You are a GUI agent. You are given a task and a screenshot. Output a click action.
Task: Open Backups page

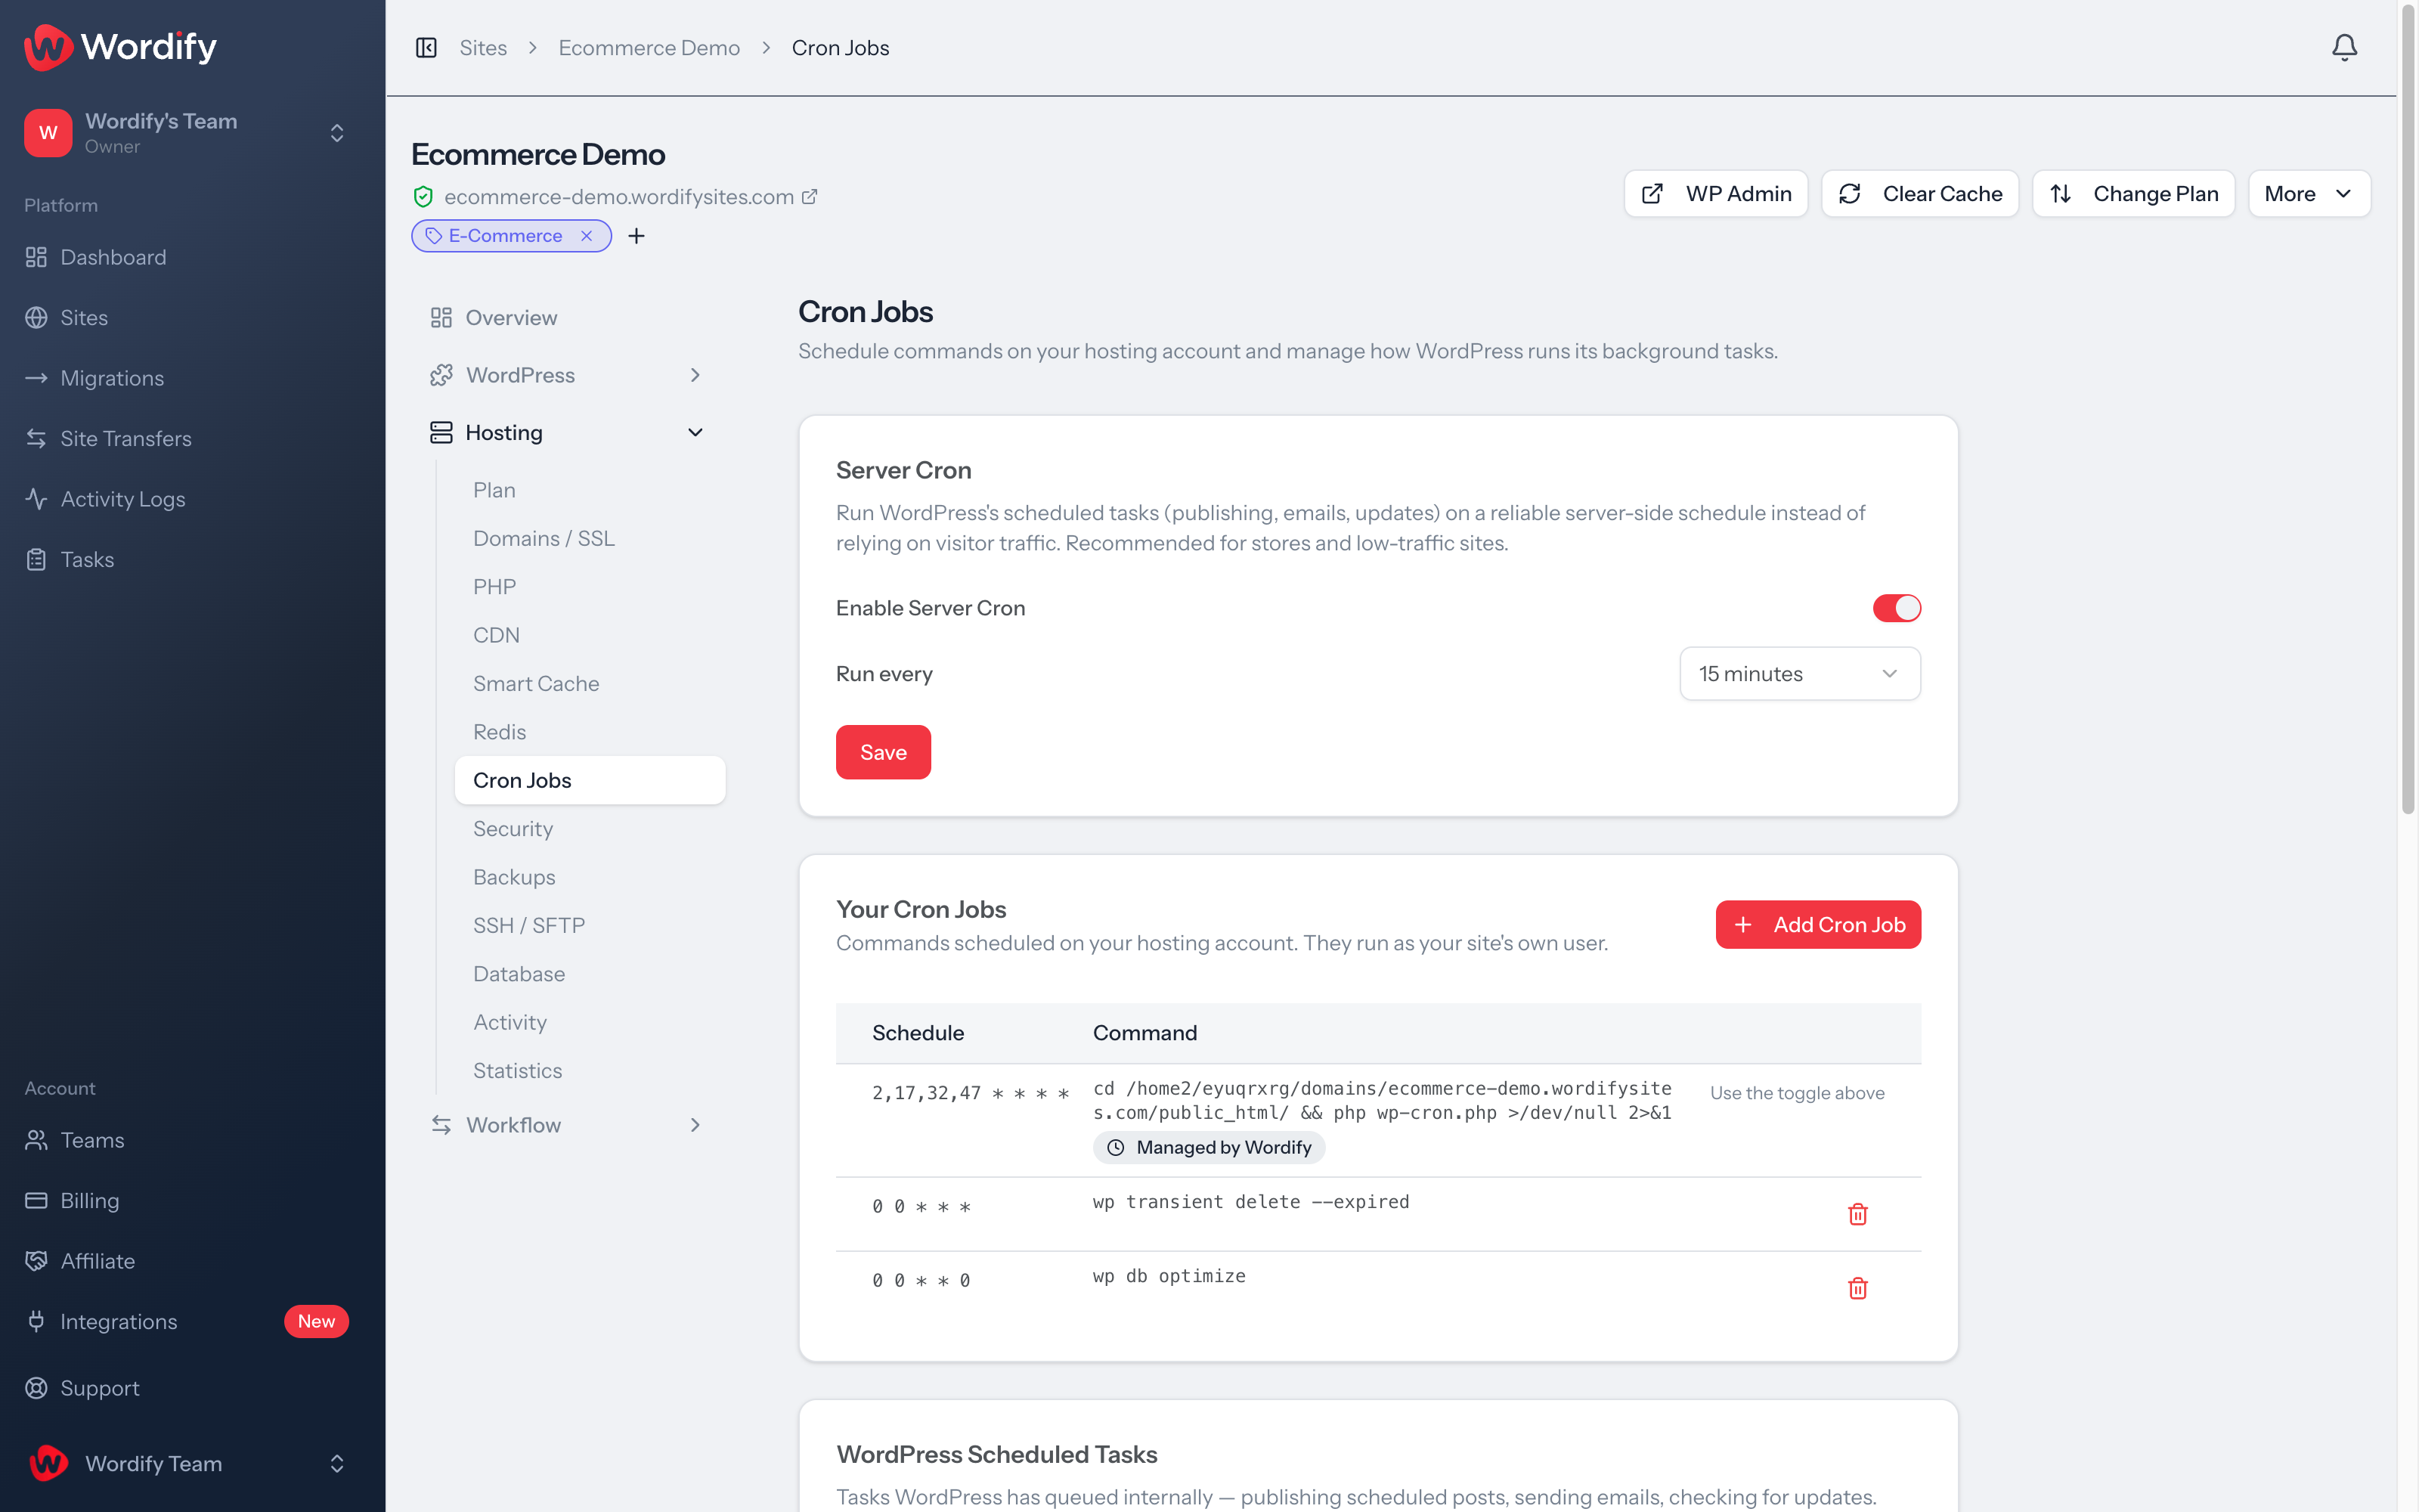(x=514, y=877)
